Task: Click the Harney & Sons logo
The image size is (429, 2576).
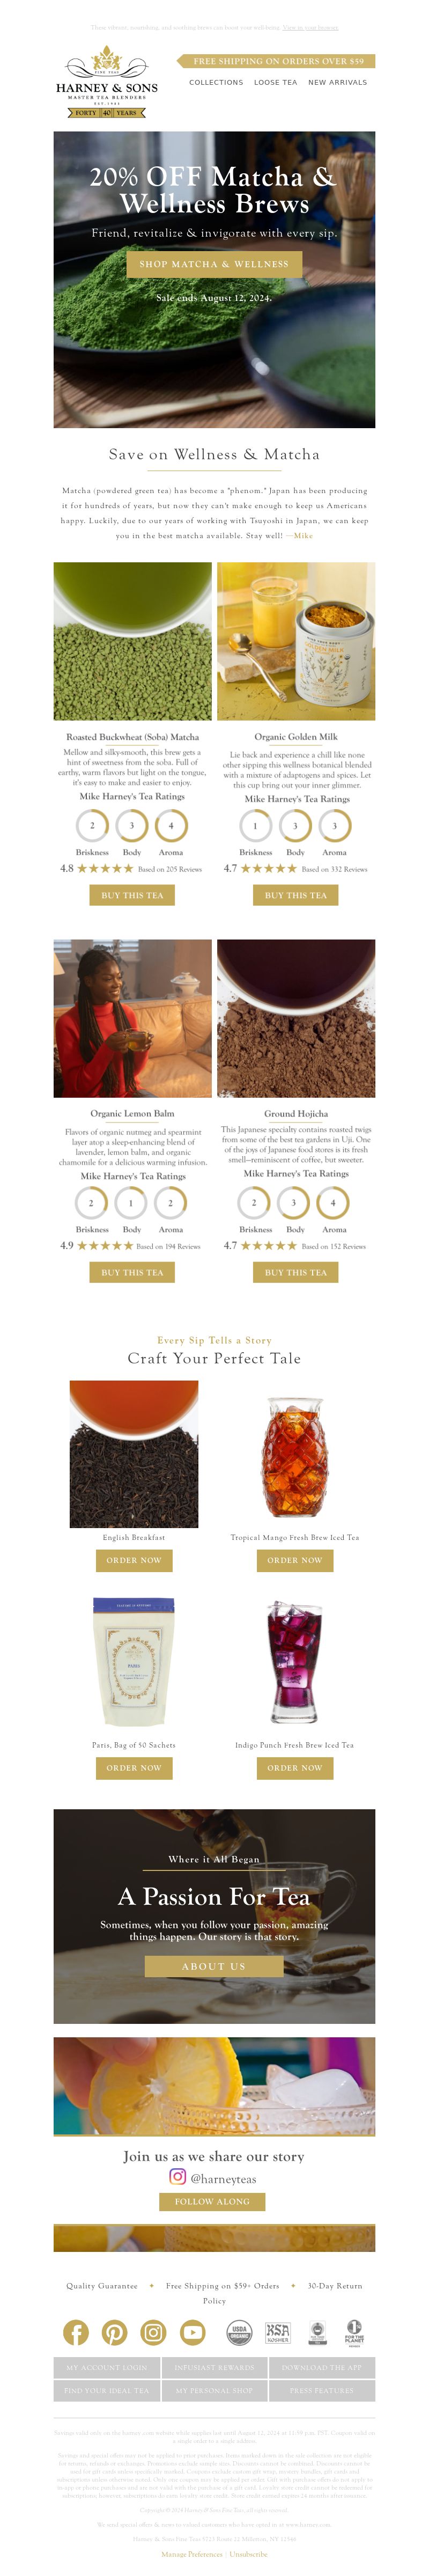Action: (x=107, y=83)
